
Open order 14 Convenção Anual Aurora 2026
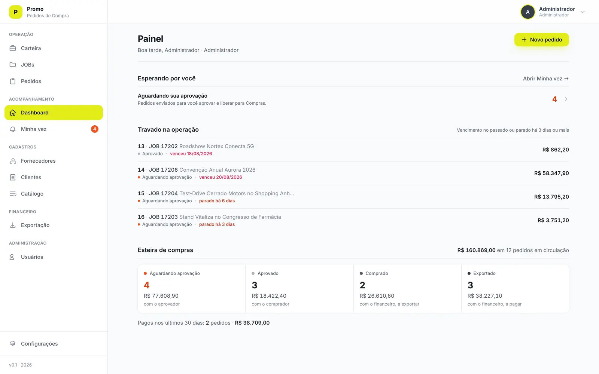(353, 173)
